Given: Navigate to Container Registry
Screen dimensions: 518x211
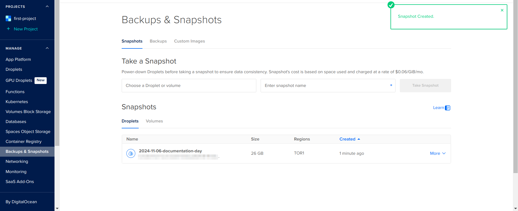Looking at the screenshot, I should click(x=23, y=142).
